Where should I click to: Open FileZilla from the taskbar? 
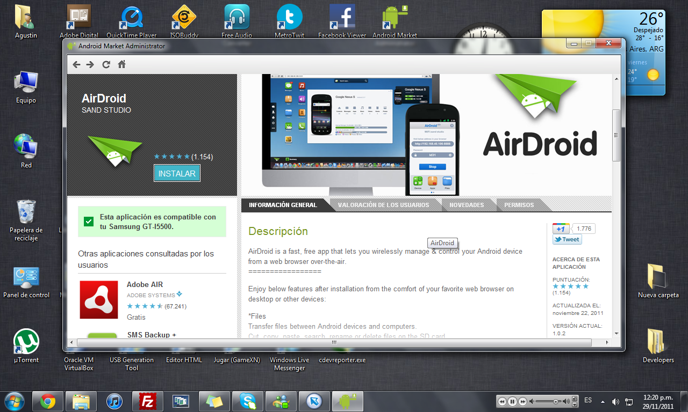tap(148, 401)
